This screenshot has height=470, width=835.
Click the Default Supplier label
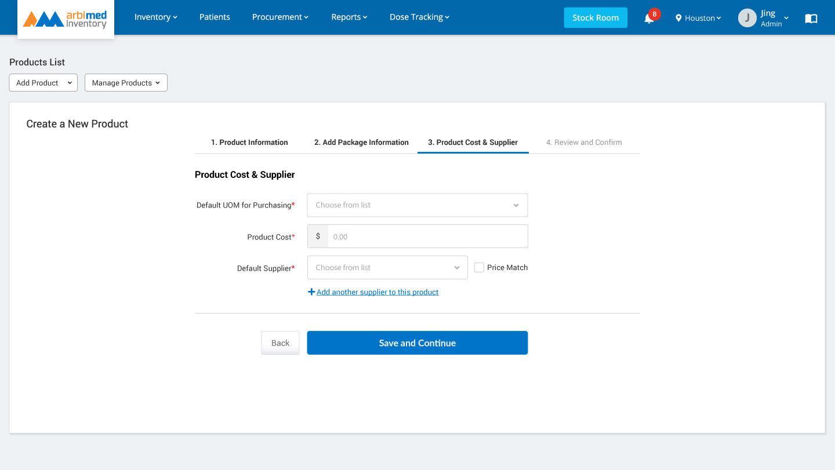tap(266, 268)
